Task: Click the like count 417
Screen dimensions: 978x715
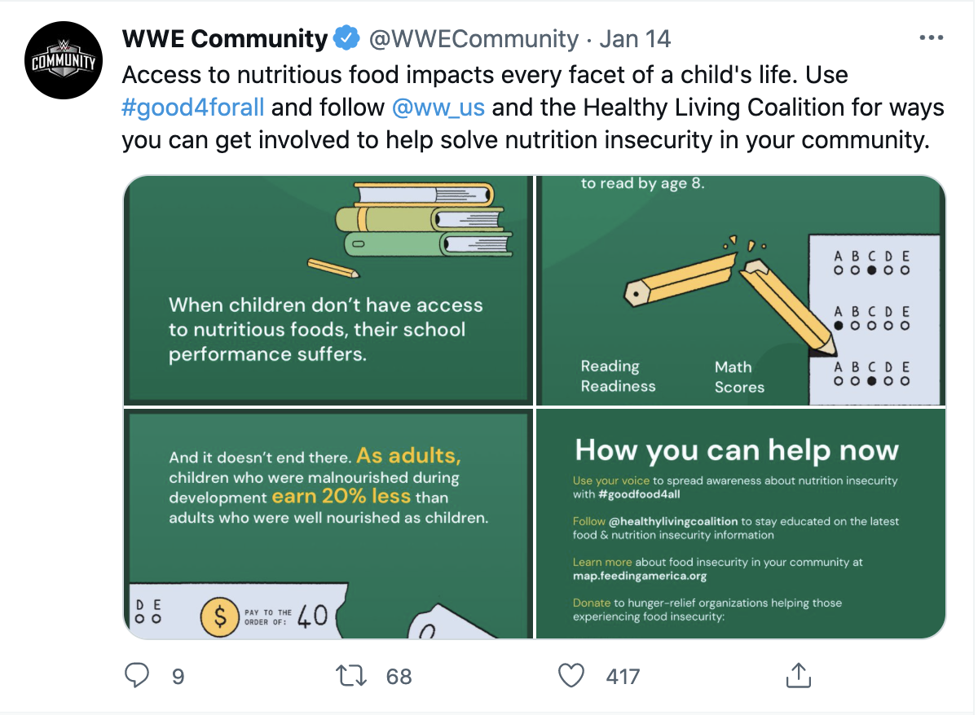Action: coord(623,676)
